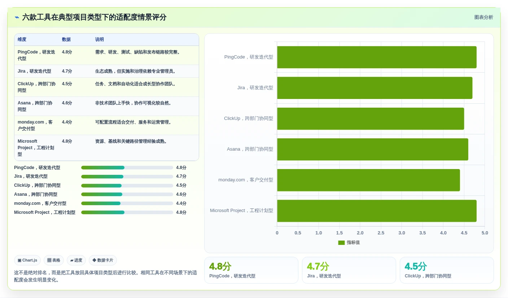Image resolution: width=508 pixels, height=298 pixels.
Task: Click the lightning icon beside the title
Action: tap(17, 17)
